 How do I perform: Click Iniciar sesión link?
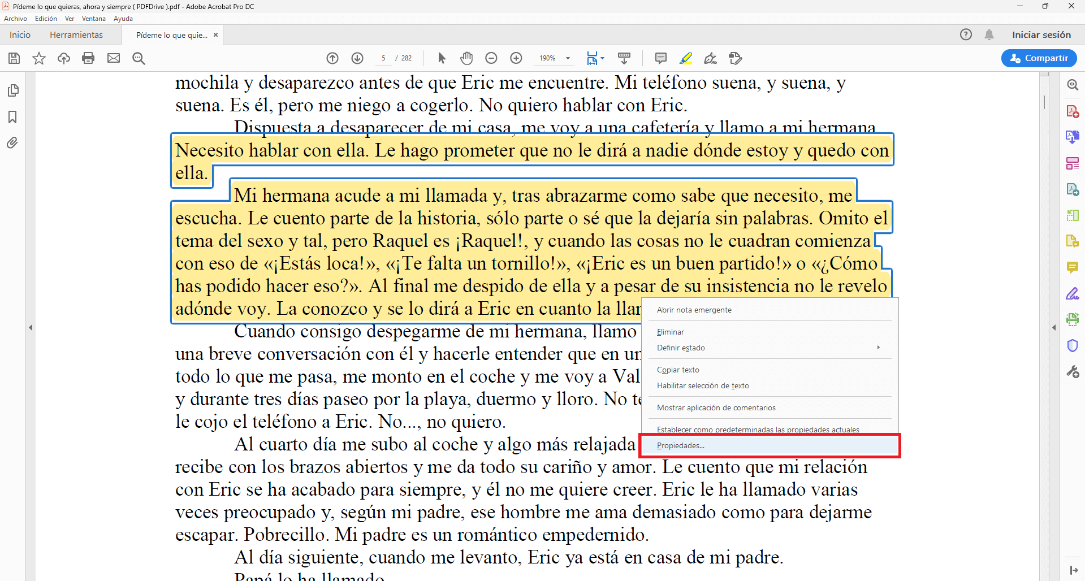point(1041,34)
